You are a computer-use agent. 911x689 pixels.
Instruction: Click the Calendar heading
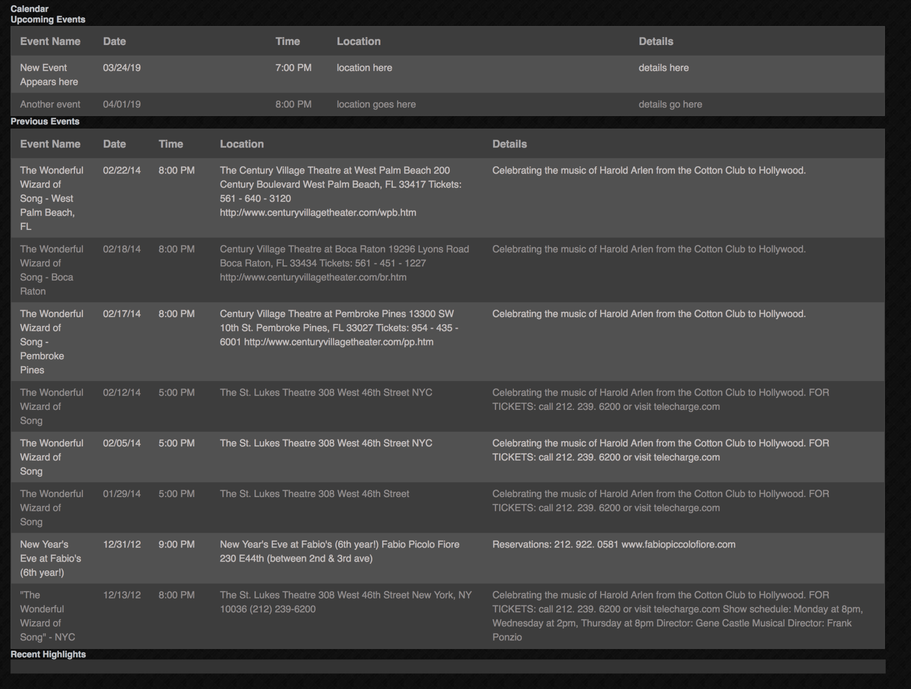point(29,9)
